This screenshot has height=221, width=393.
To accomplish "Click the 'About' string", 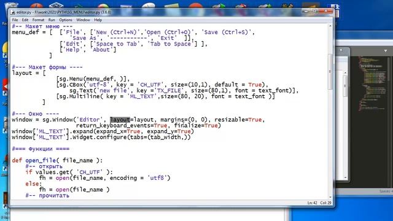I will (101, 50).
